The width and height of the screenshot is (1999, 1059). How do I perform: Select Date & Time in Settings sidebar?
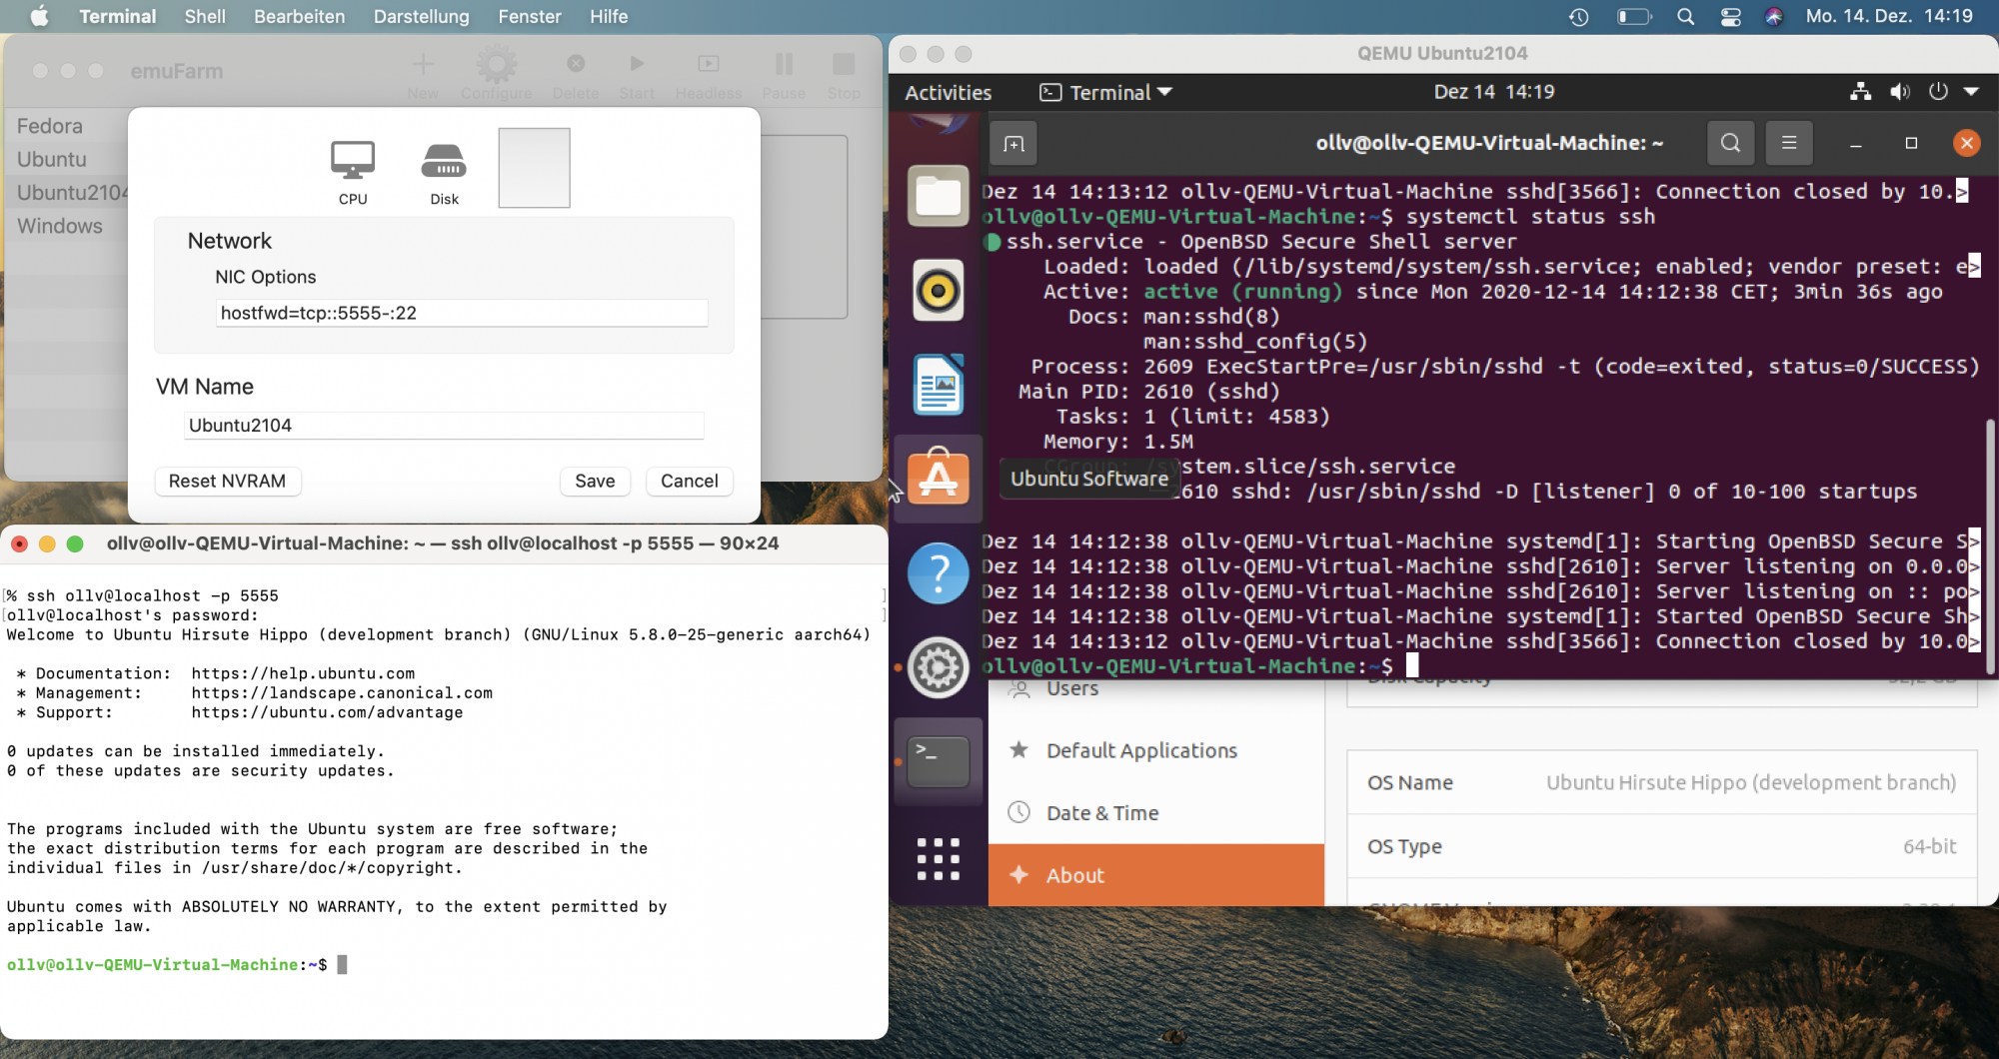click(x=1156, y=813)
